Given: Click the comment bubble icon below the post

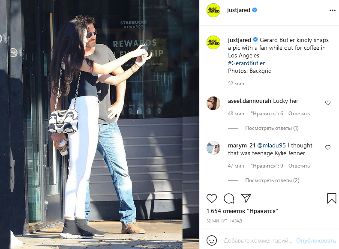Looking at the screenshot, I should (x=229, y=198).
